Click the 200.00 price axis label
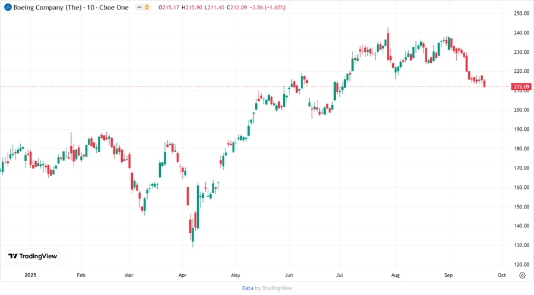The image size is (534, 295). click(x=522, y=110)
